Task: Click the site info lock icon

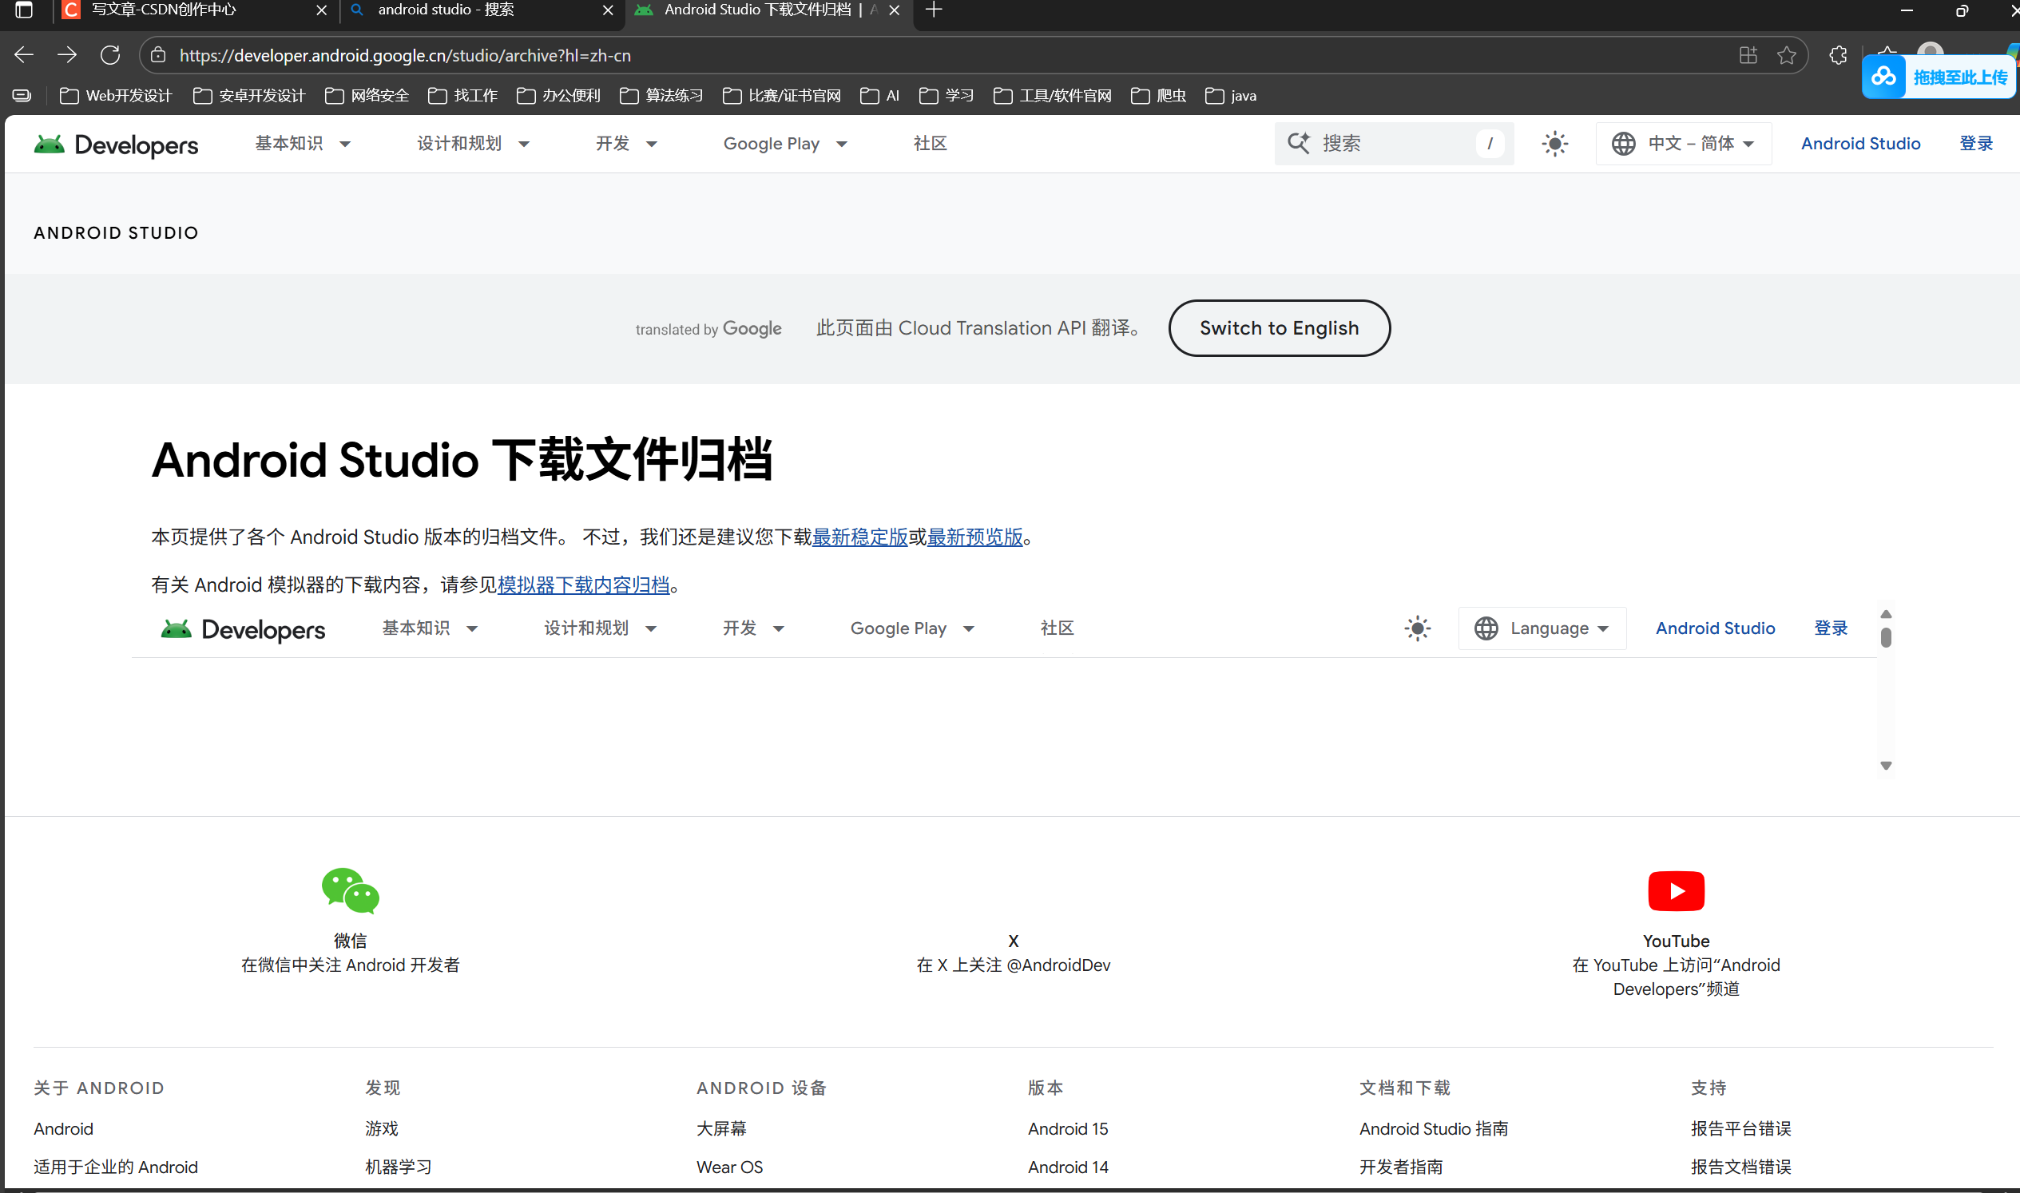Action: (x=158, y=54)
